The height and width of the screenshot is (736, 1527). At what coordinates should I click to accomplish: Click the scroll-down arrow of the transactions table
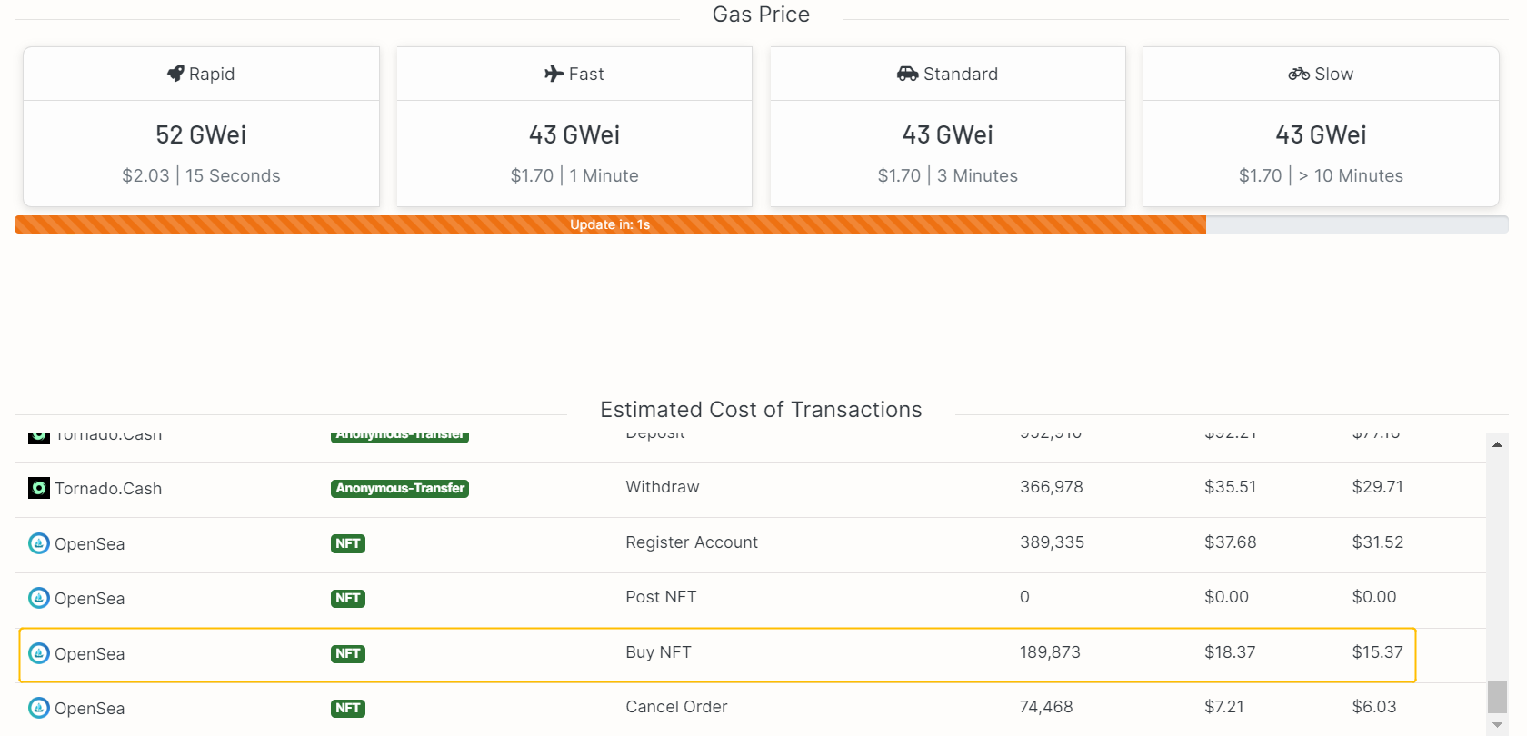pyautogui.click(x=1498, y=725)
